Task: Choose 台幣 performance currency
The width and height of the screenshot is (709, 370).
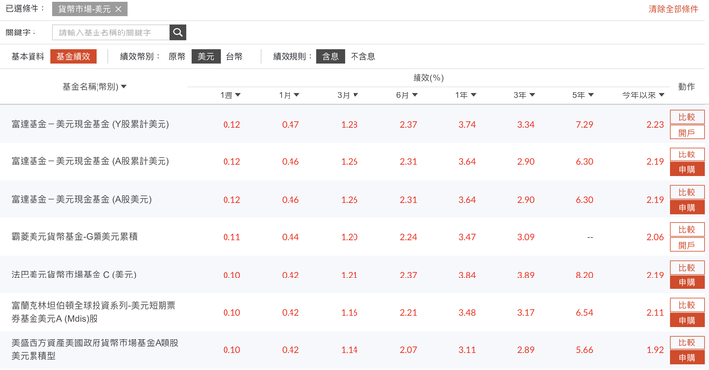Action: point(234,56)
